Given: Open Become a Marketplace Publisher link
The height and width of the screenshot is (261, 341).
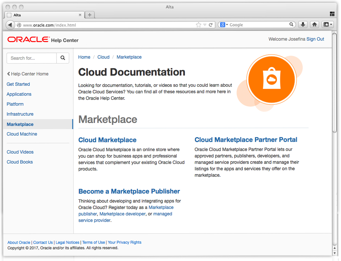Looking at the screenshot, I should click(x=129, y=191).
